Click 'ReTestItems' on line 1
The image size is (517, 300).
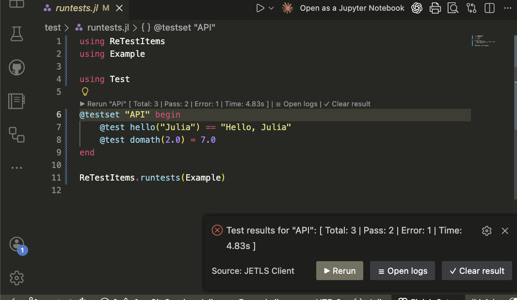pyautogui.click(x=137, y=41)
